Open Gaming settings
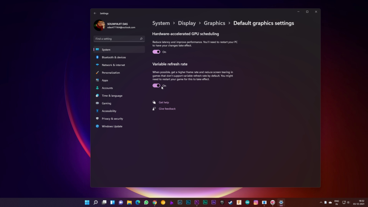This screenshot has width=368, height=207. click(x=119, y=103)
